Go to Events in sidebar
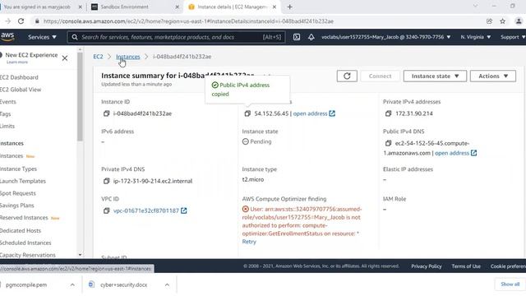 (x=8, y=102)
